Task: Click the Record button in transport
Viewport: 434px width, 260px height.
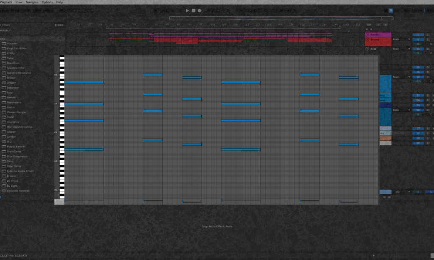Action: [199, 11]
